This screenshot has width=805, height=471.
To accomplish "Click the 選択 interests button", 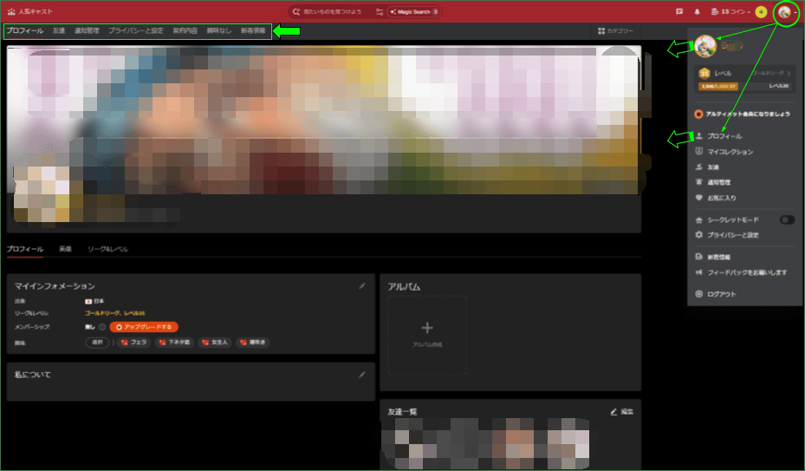I will click(97, 343).
